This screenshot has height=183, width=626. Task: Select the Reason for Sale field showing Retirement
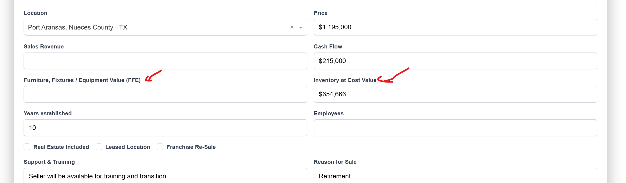(455, 176)
